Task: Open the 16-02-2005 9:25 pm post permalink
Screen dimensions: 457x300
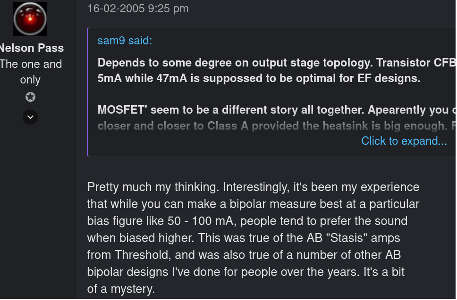Action: click(138, 8)
